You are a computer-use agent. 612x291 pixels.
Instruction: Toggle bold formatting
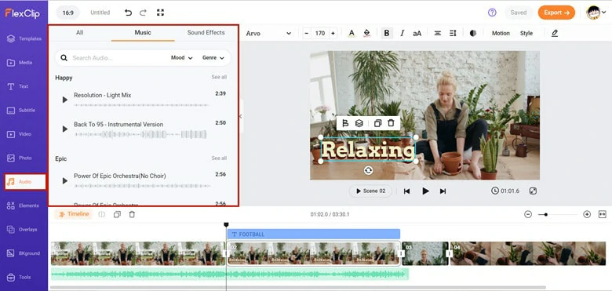coord(387,33)
